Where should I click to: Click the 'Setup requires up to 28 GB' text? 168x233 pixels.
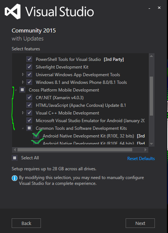coord(54,169)
